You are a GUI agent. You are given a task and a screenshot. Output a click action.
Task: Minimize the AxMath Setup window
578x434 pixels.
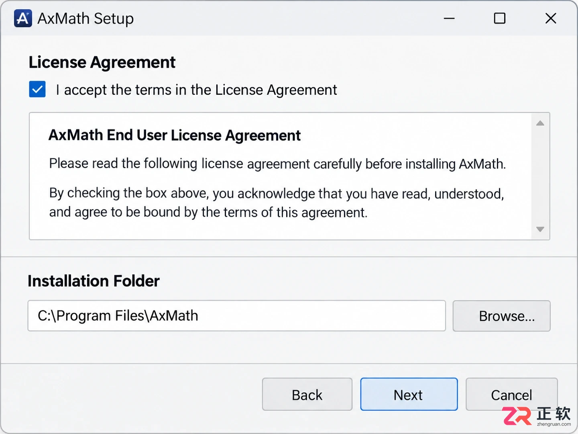[x=449, y=18]
